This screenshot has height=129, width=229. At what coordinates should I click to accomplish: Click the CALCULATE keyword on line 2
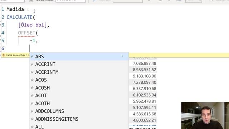coord(19,17)
